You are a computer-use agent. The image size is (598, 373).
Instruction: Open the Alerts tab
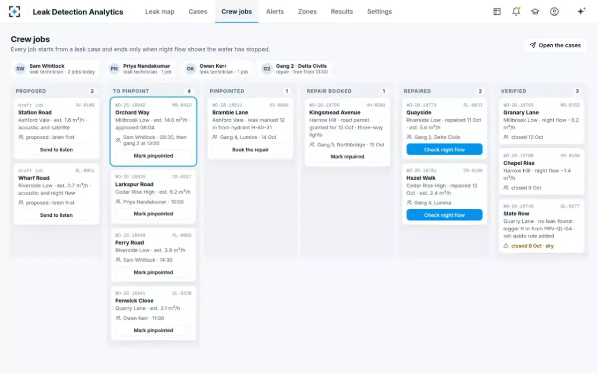[275, 11]
